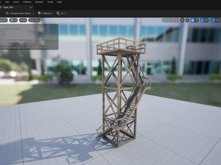Image resolution: width=221 pixels, height=165 pixels.
Task: Click Reimport Base Mesh button
Action: pos(18,13)
